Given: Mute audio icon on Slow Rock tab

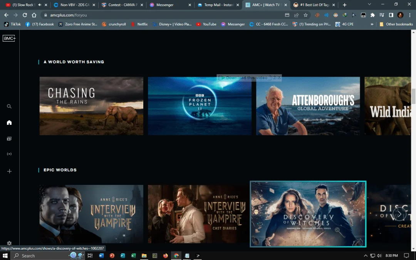Looking at the screenshot, I should pos(40,5).
